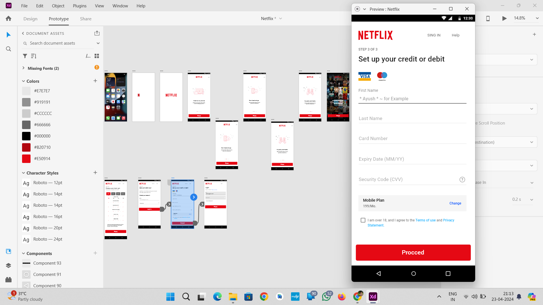This screenshot has width=543, height=305.
Task: Open the Window menu
Action: pyautogui.click(x=120, y=6)
